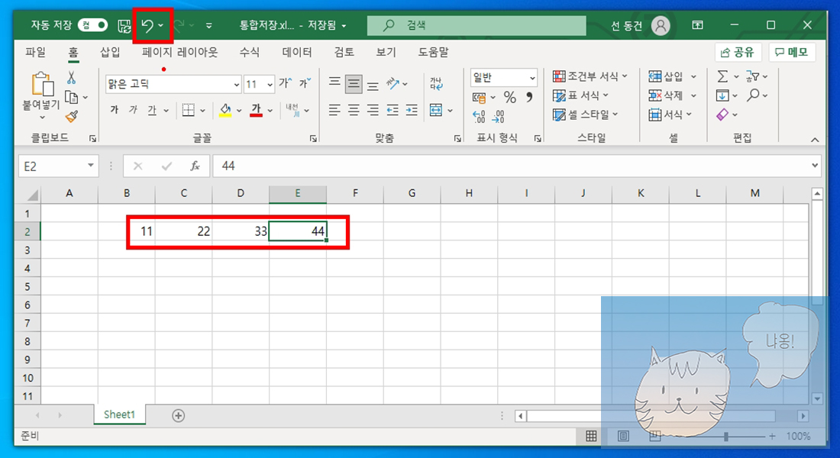Switch to the 삽입 ribbon tab
840x458 pixels.
click(110, 52)
